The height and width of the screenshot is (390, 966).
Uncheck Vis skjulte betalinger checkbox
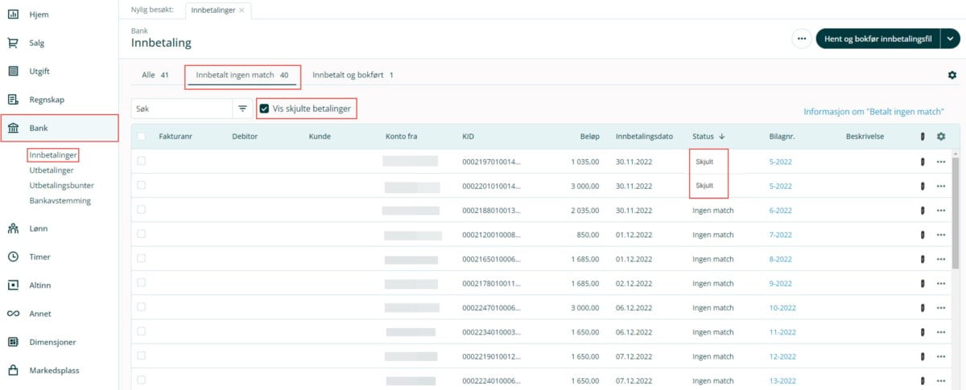click(x=264, y=109)
